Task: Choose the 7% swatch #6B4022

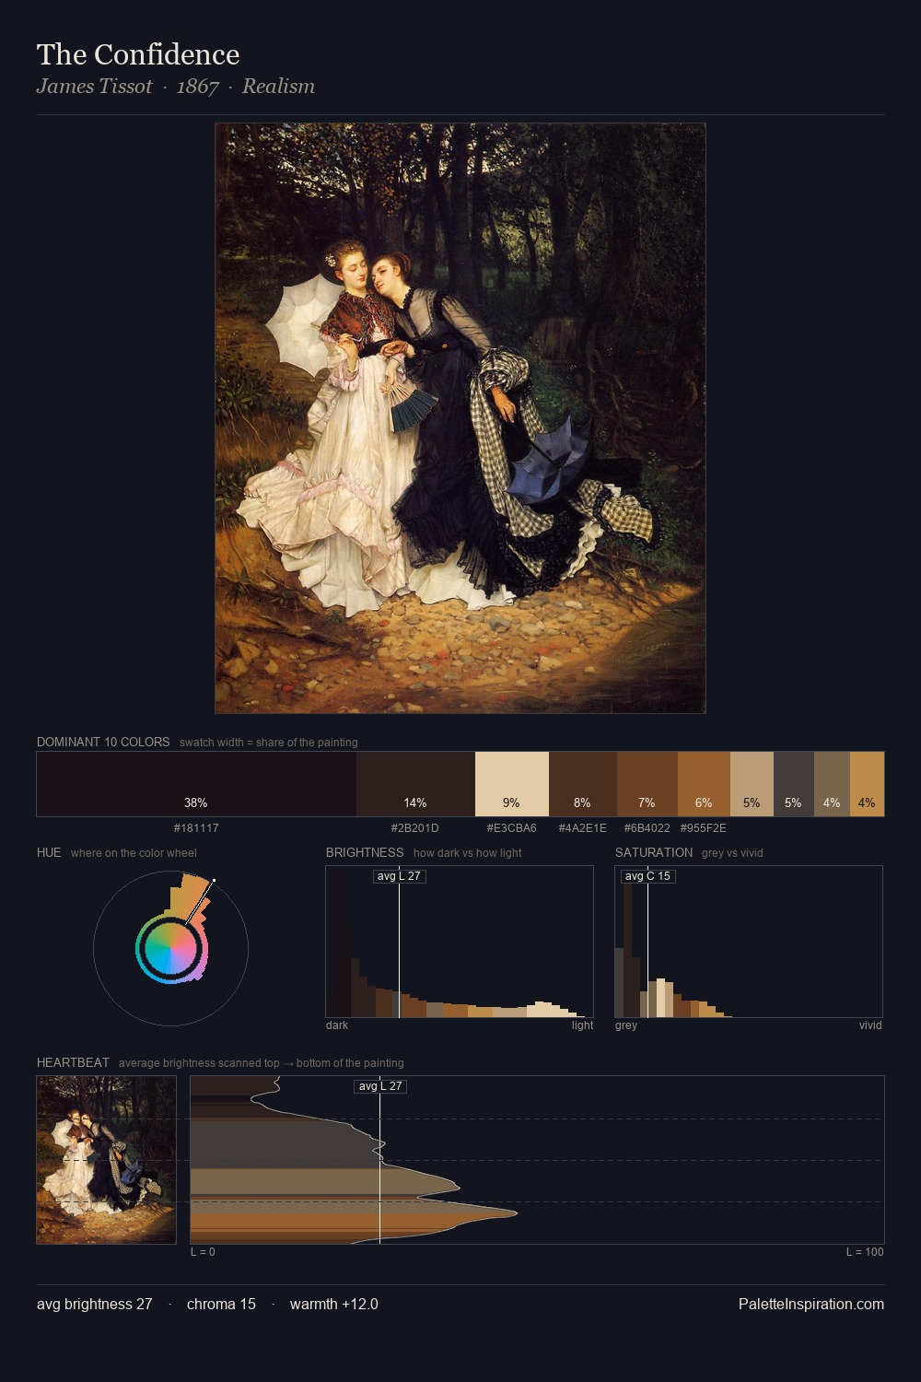Action: 647,784
